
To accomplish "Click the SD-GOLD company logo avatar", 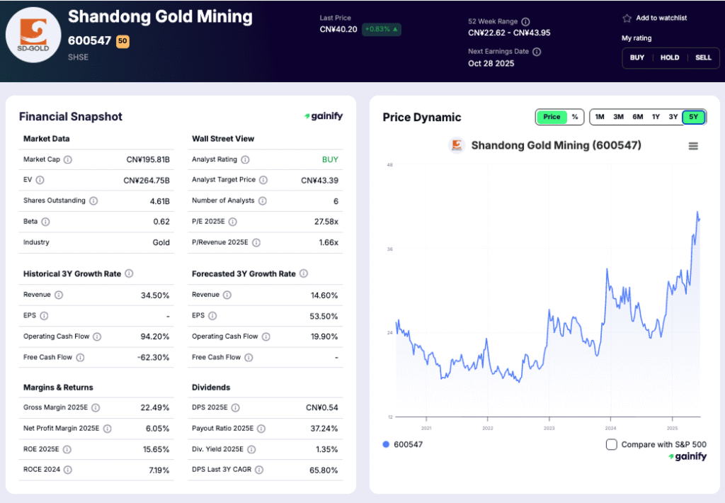I will click(33, 34).
